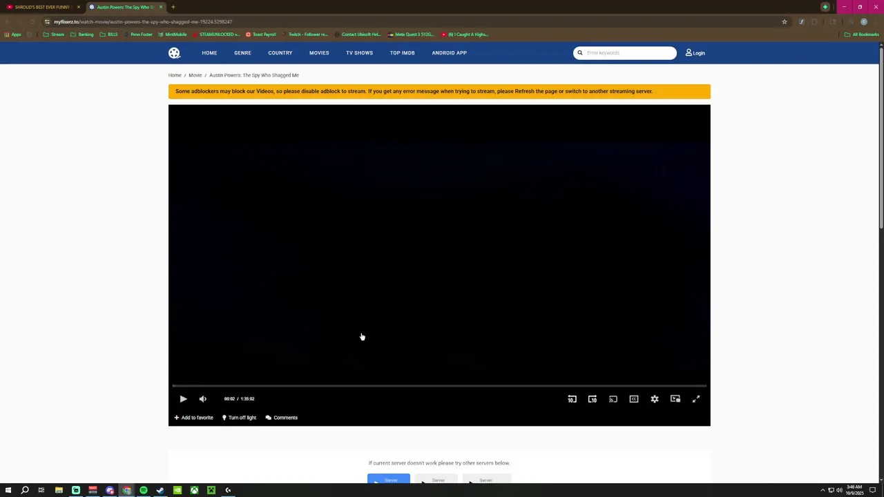Open the Meta Quest 3 bookmark

410,35
